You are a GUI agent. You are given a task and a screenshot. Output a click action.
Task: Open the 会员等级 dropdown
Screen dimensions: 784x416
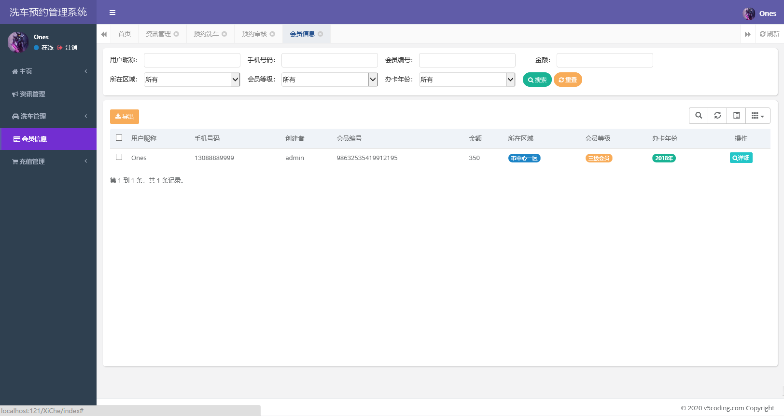[330, 80]
